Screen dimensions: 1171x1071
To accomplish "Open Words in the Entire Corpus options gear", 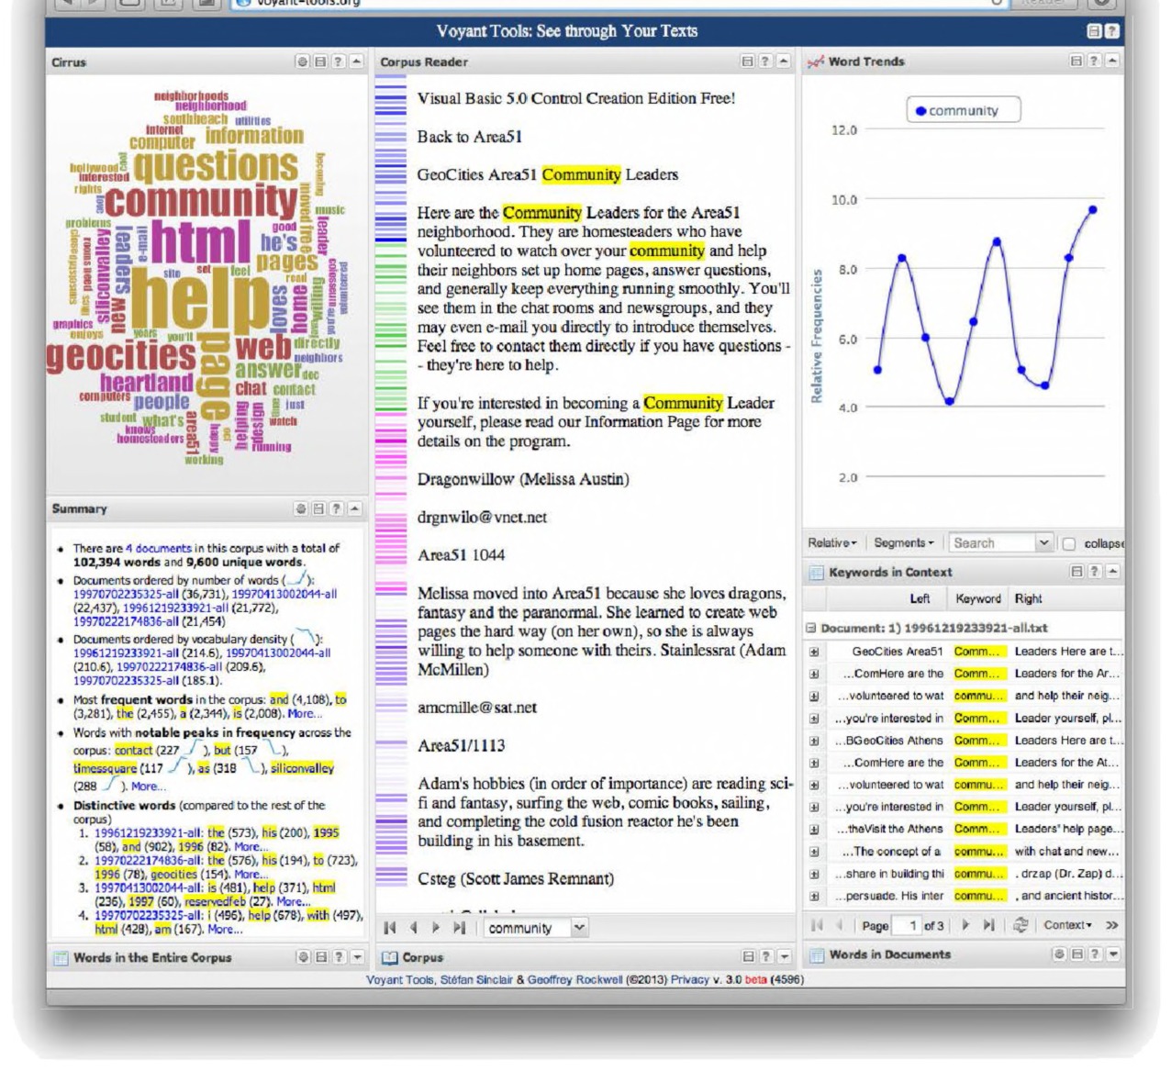I will click(x=303, y=957).
